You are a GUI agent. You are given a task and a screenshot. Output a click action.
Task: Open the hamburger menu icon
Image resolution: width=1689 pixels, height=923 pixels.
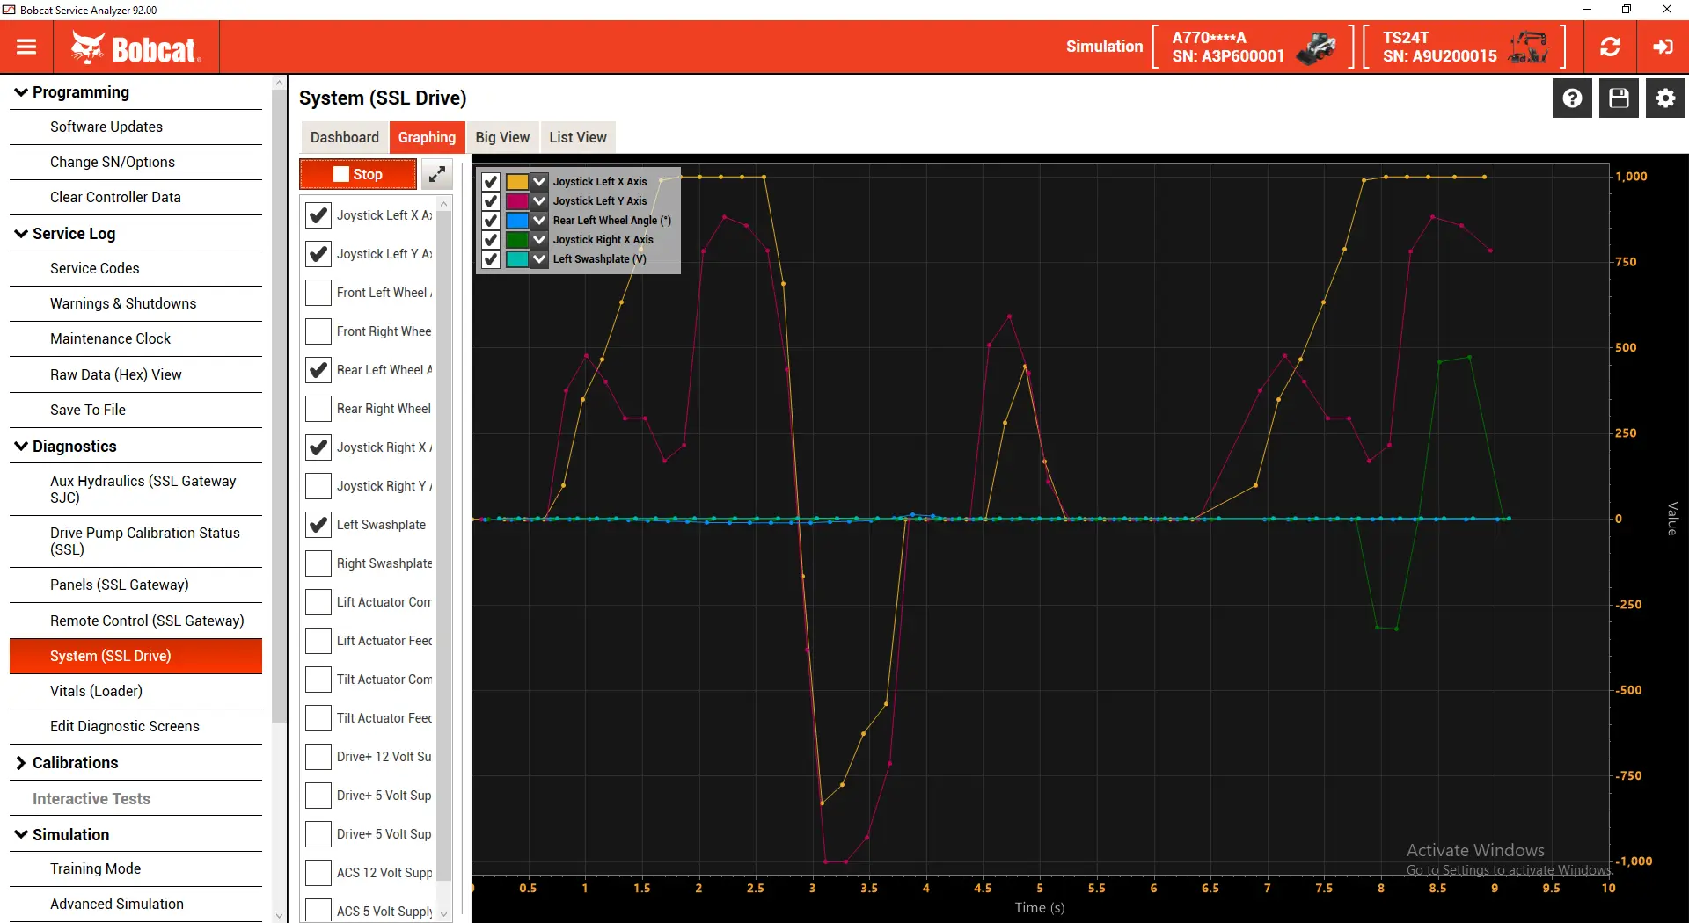pyautogui.click(x=26, y=47)
